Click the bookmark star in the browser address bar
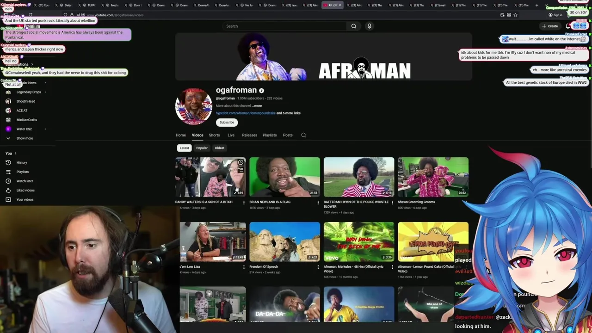Viewport: 592px width, 333px height. point(515,15)
